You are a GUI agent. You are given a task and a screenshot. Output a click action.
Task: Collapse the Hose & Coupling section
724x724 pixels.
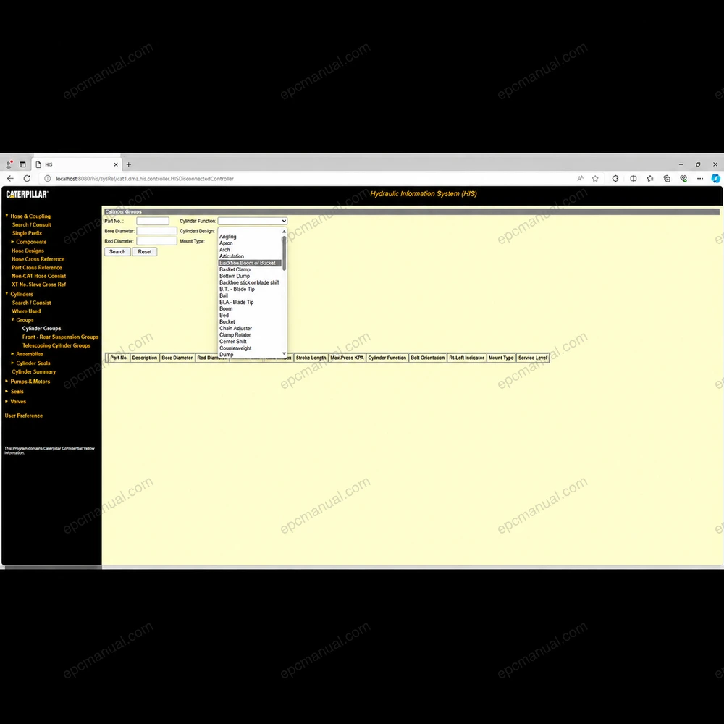click(x=7, y=216)
